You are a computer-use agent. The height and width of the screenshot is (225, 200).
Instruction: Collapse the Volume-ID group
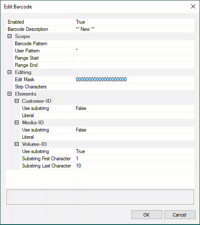pyautogui.click(x=17, y=144)
